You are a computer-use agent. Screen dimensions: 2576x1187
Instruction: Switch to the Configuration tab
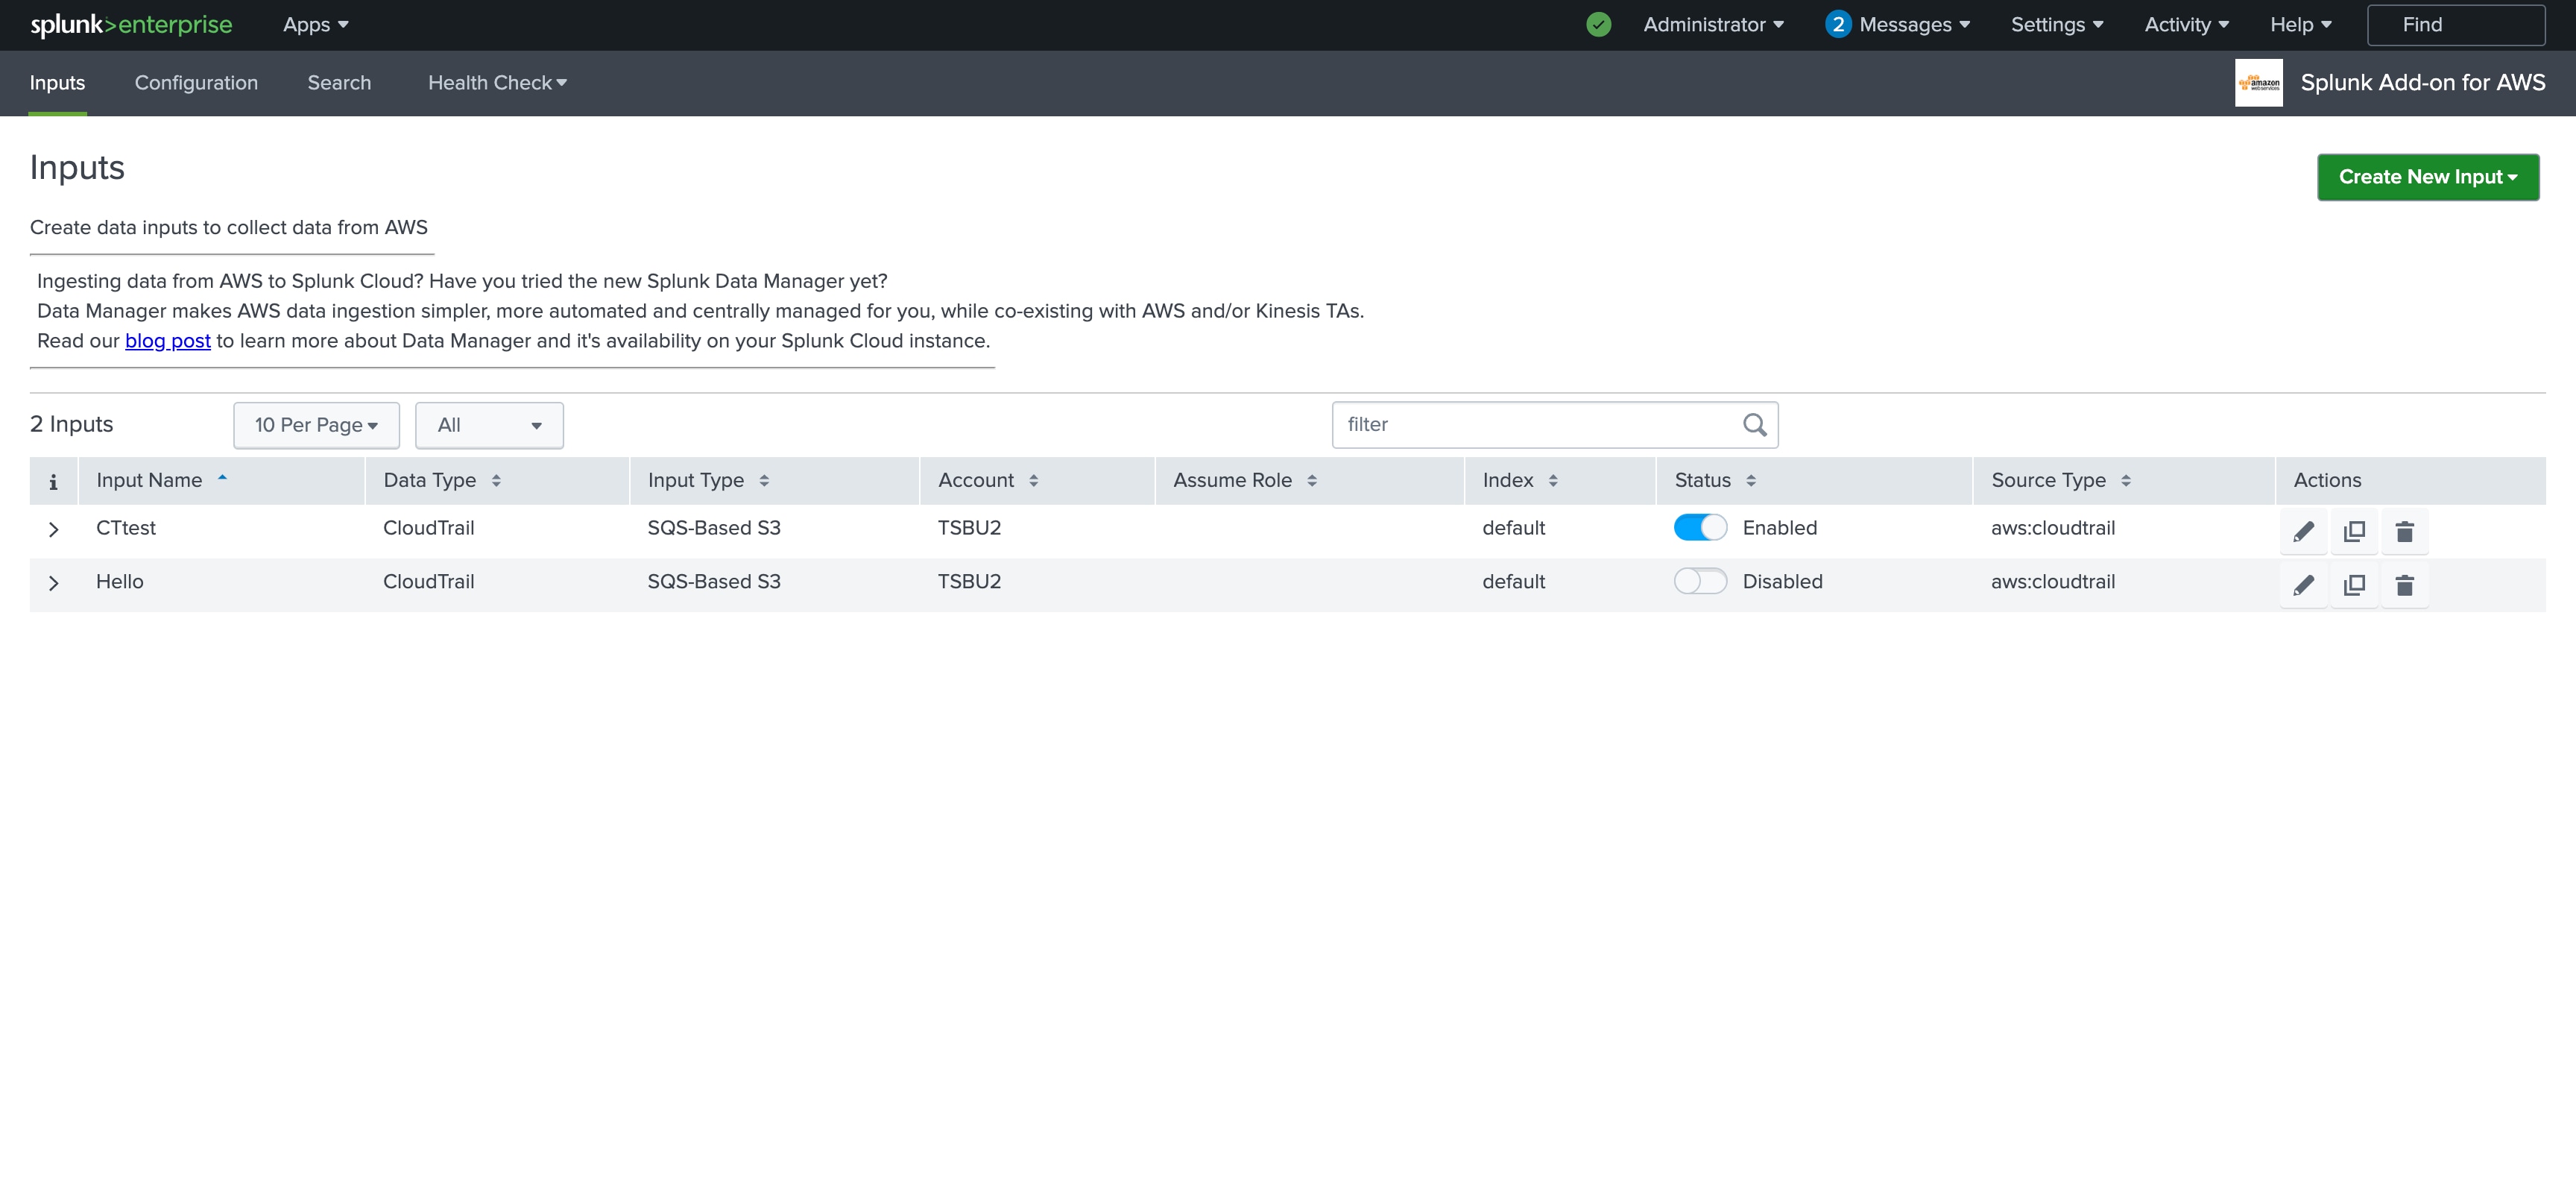pos(196,83)
